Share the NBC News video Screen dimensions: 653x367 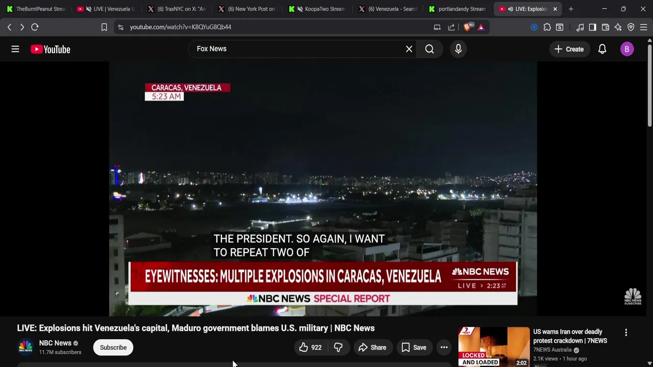click(372, 348)
